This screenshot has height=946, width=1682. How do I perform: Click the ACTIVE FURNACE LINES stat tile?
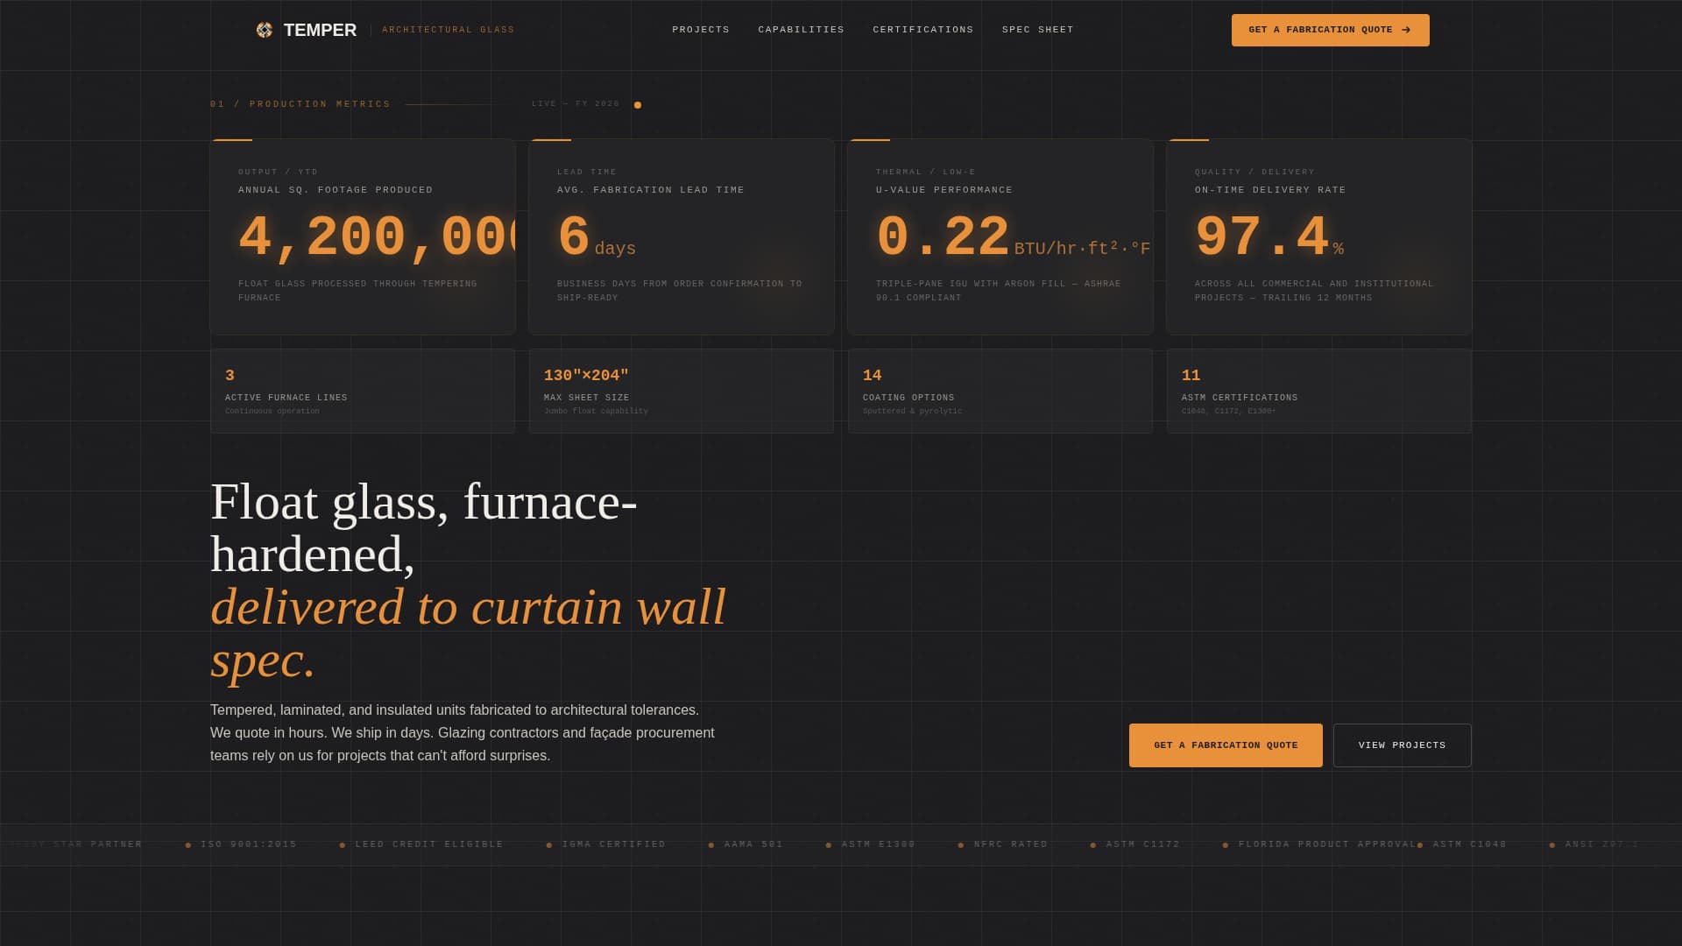click(362, 392)
